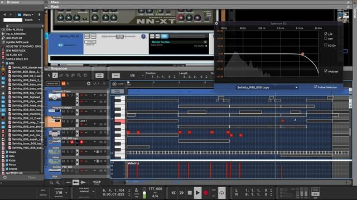Zoom out the track list horizontally
The image size is (357, 200).
pos(51,182)
